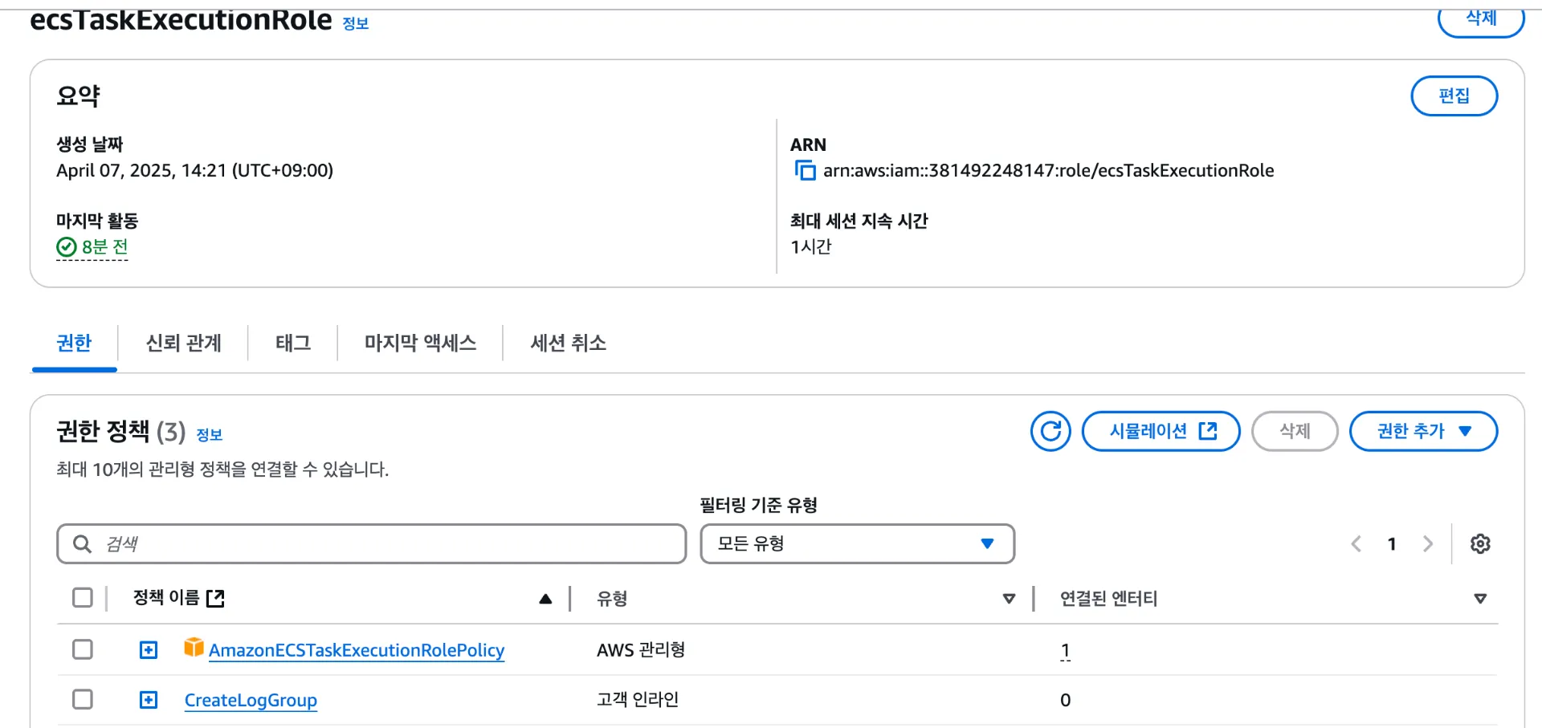Open the CreateLogGroup policy link

tap(251, 700)
